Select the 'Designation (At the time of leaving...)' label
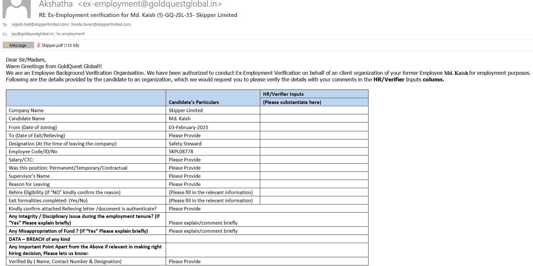533x266 pixels. pyautogui.click(x=63, y=144)
